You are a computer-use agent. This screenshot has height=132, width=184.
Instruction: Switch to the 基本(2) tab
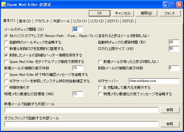tap(25, 21)
